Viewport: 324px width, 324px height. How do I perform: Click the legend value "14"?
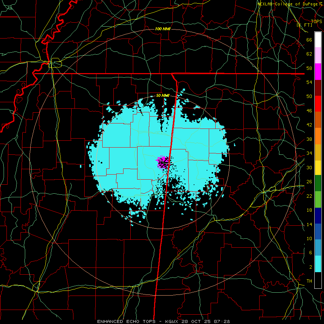[309, 224]
